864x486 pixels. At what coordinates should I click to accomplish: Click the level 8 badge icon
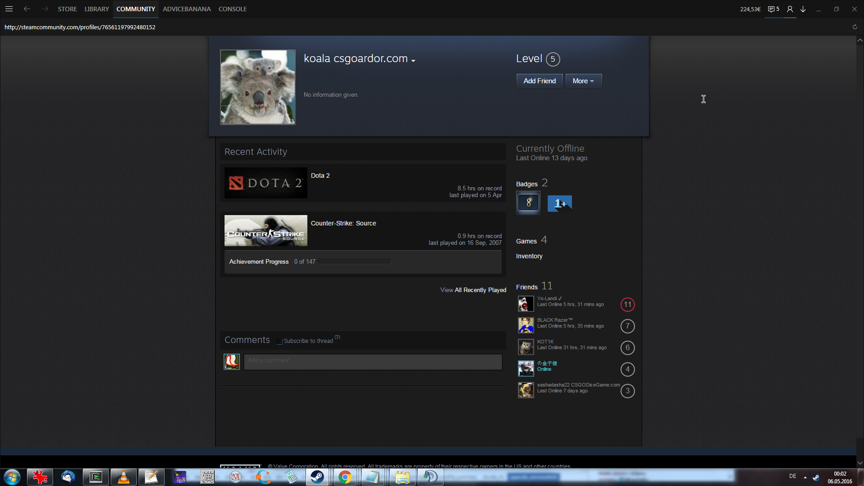point(528,203)
